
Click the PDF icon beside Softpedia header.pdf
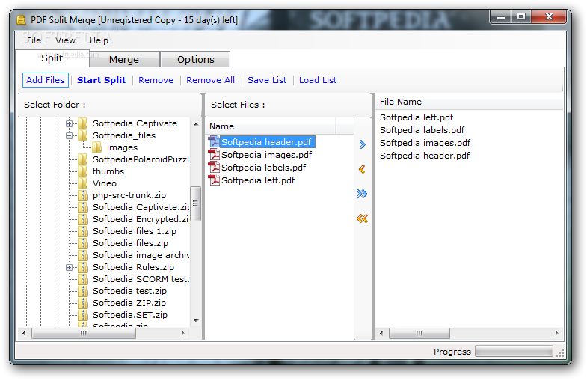[214, 141]
